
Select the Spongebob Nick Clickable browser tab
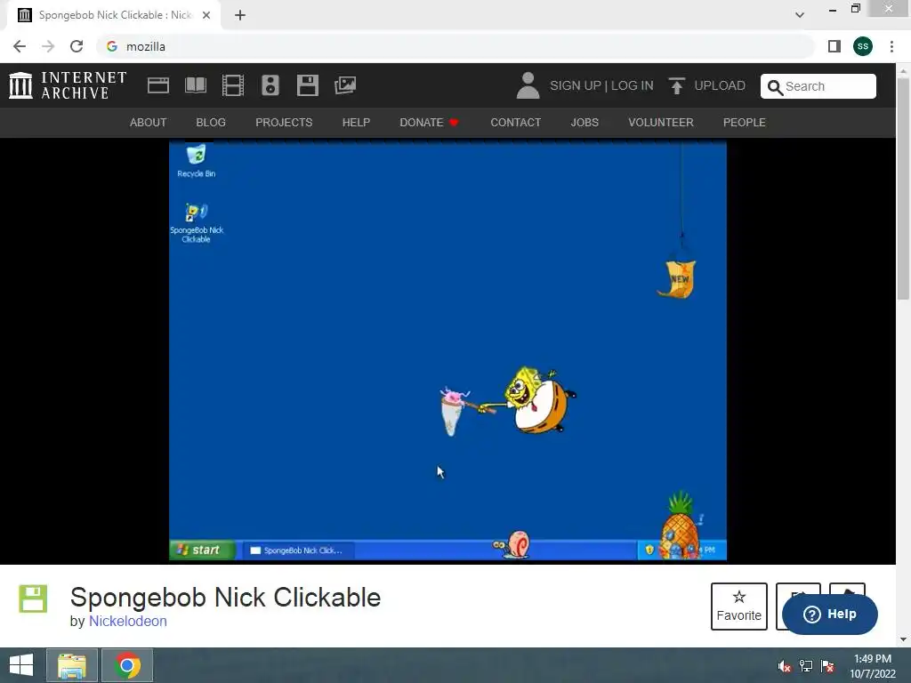(x=114, y=15)
